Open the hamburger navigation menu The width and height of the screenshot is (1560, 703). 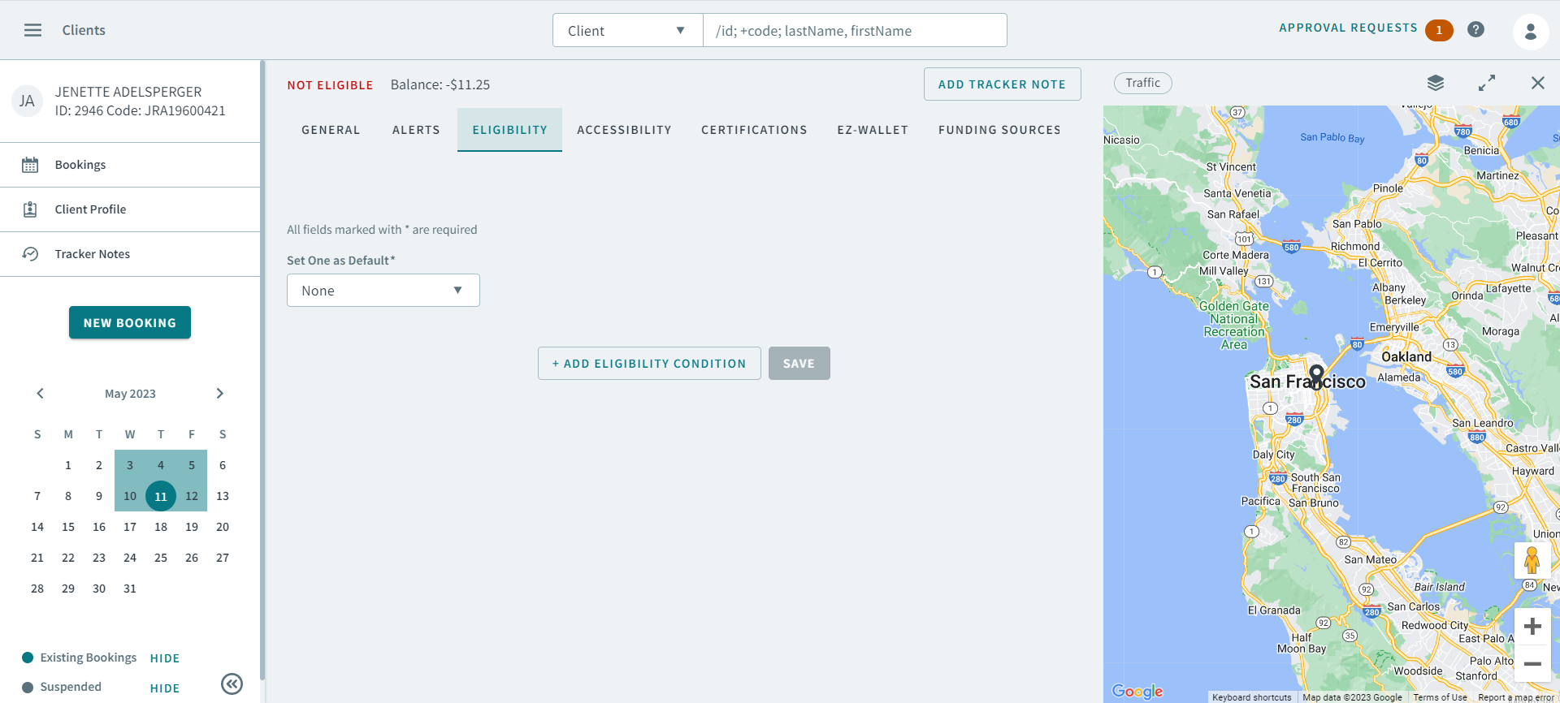click(x=32, y=30)
